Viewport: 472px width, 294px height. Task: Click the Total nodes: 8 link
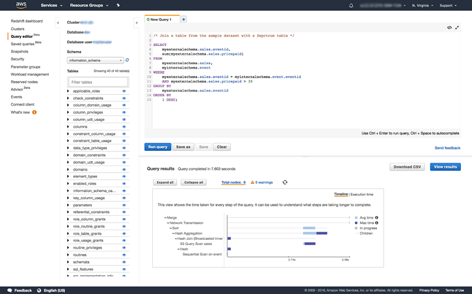click(233, 183)
